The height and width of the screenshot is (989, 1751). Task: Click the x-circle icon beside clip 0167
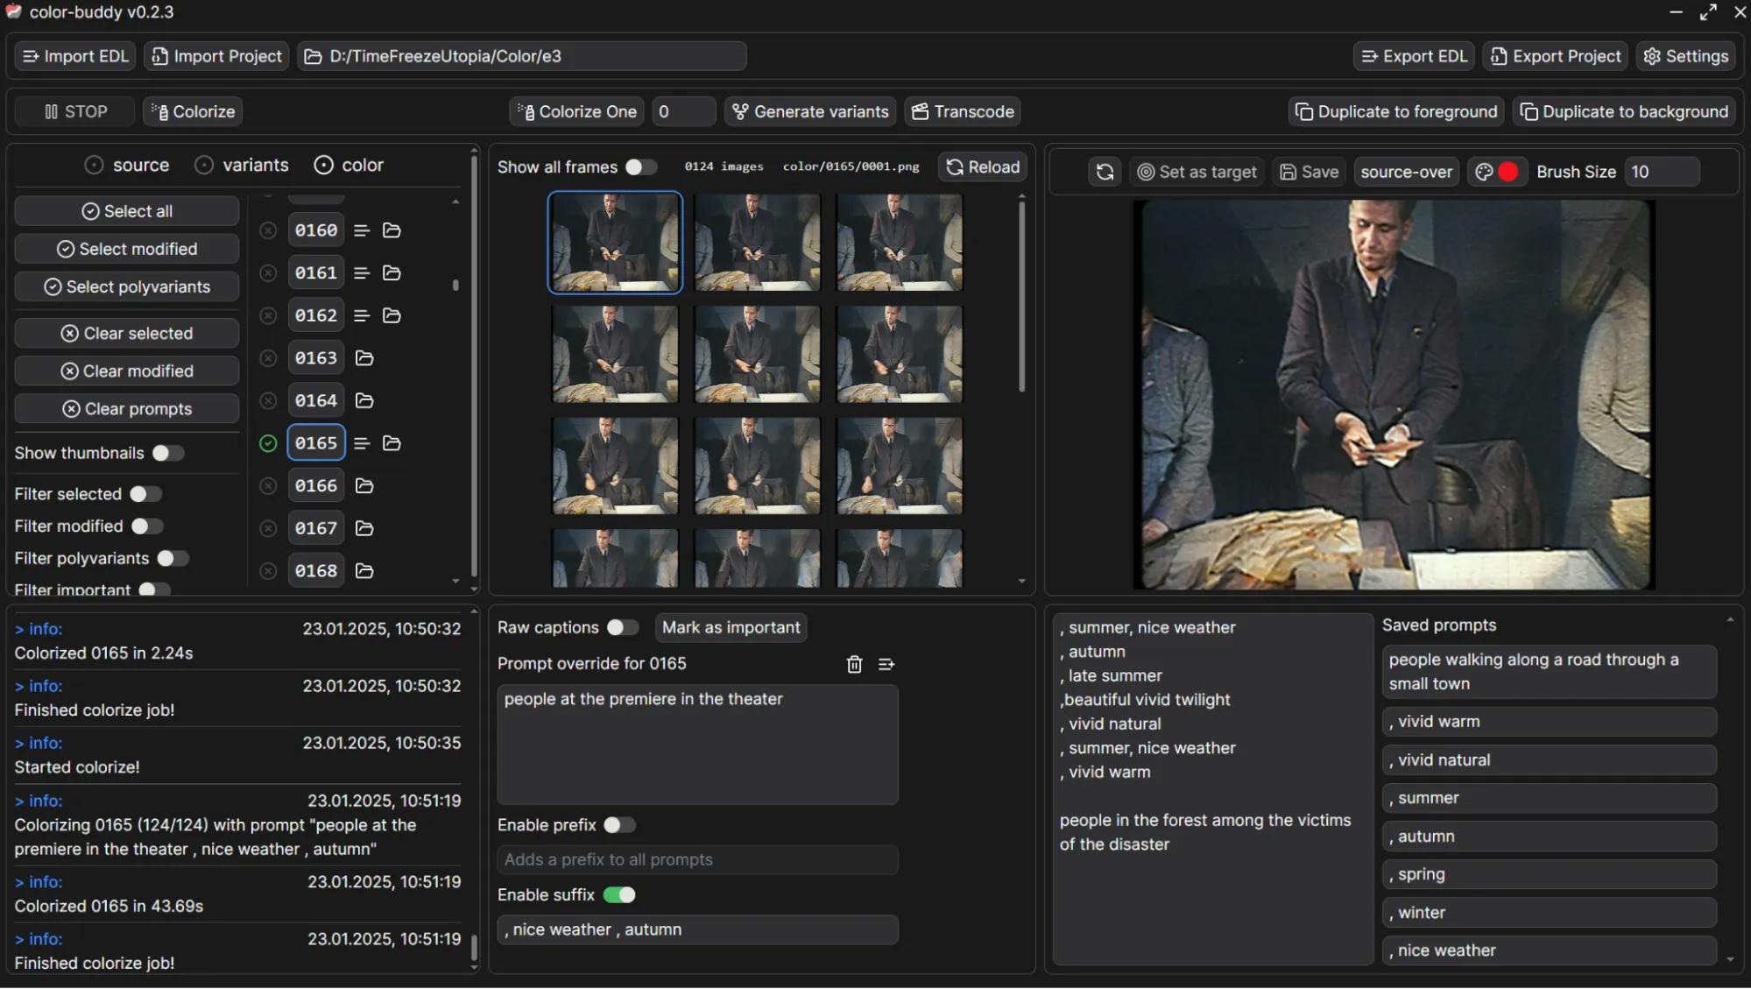pos(268,528)
